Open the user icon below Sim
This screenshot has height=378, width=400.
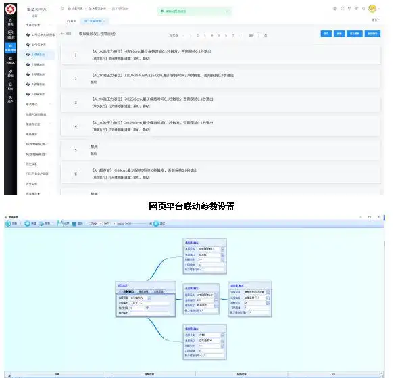click(x=10, y=99)
